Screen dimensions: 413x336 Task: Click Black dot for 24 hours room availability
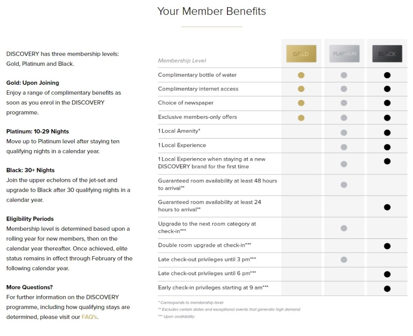[x=387, y=207]
